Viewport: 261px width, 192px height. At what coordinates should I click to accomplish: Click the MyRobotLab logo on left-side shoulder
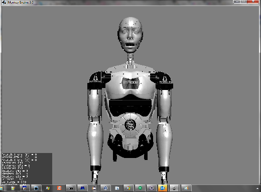click(95, 79)
